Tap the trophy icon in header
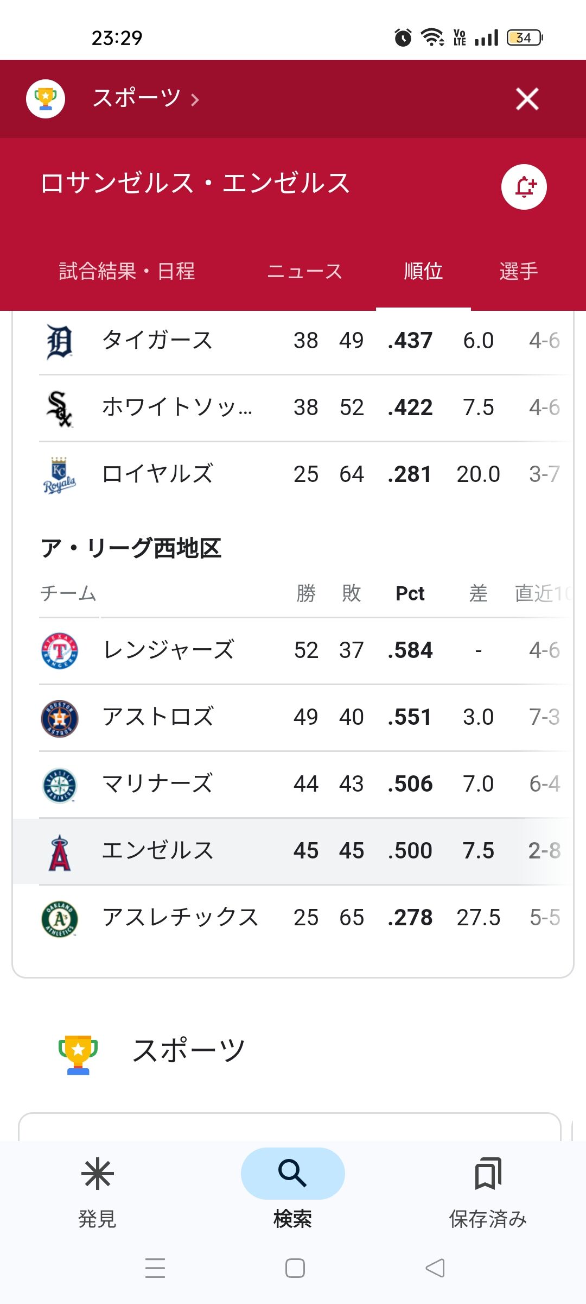The width and height of the screenshot is (586, 1304). pyautogui.click(x=46, y=99)
